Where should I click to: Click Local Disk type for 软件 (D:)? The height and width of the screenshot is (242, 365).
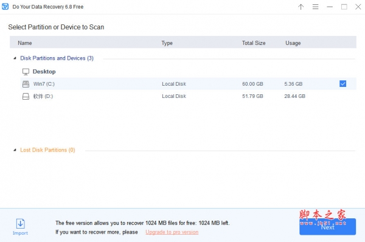point(174,96)
